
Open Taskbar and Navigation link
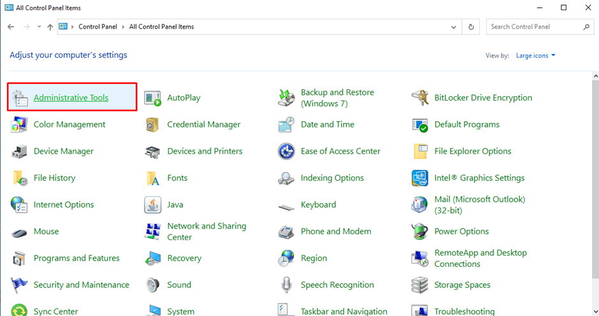(344, 312)
